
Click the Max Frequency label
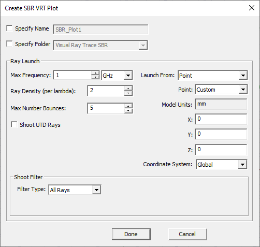click(x=31, y=75)
